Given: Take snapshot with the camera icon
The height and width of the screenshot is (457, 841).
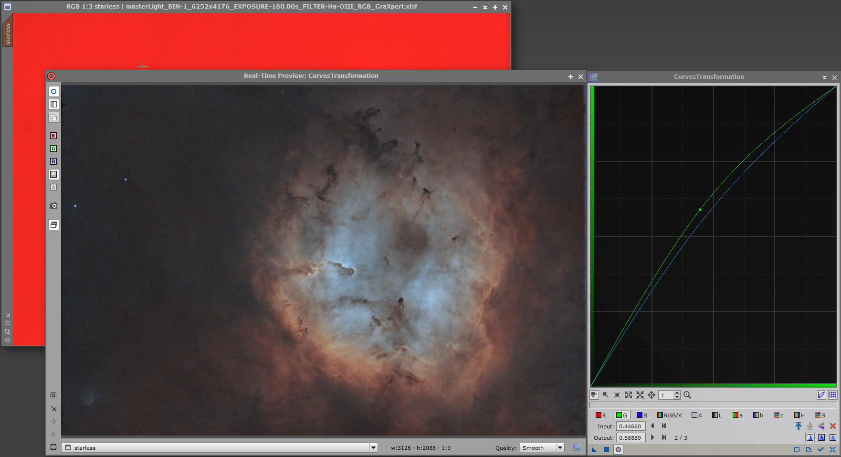Looking at the screenshot, I should coord(53,206).
